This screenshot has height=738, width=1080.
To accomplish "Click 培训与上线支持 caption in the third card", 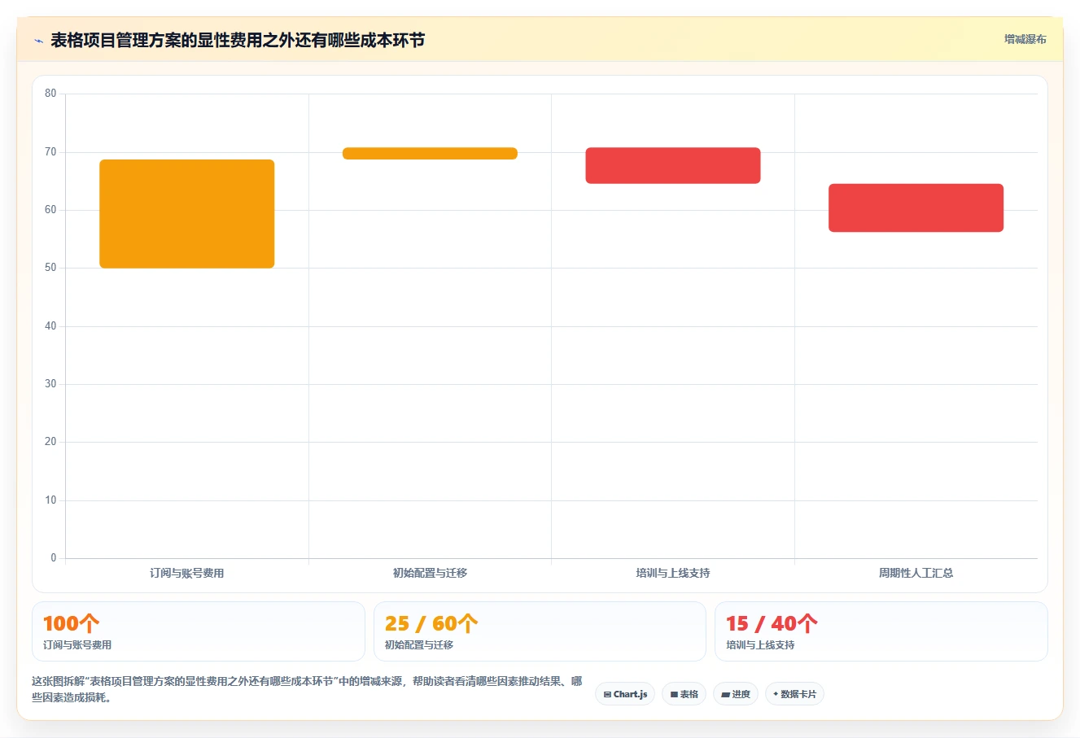I will (x=760, y=645).
